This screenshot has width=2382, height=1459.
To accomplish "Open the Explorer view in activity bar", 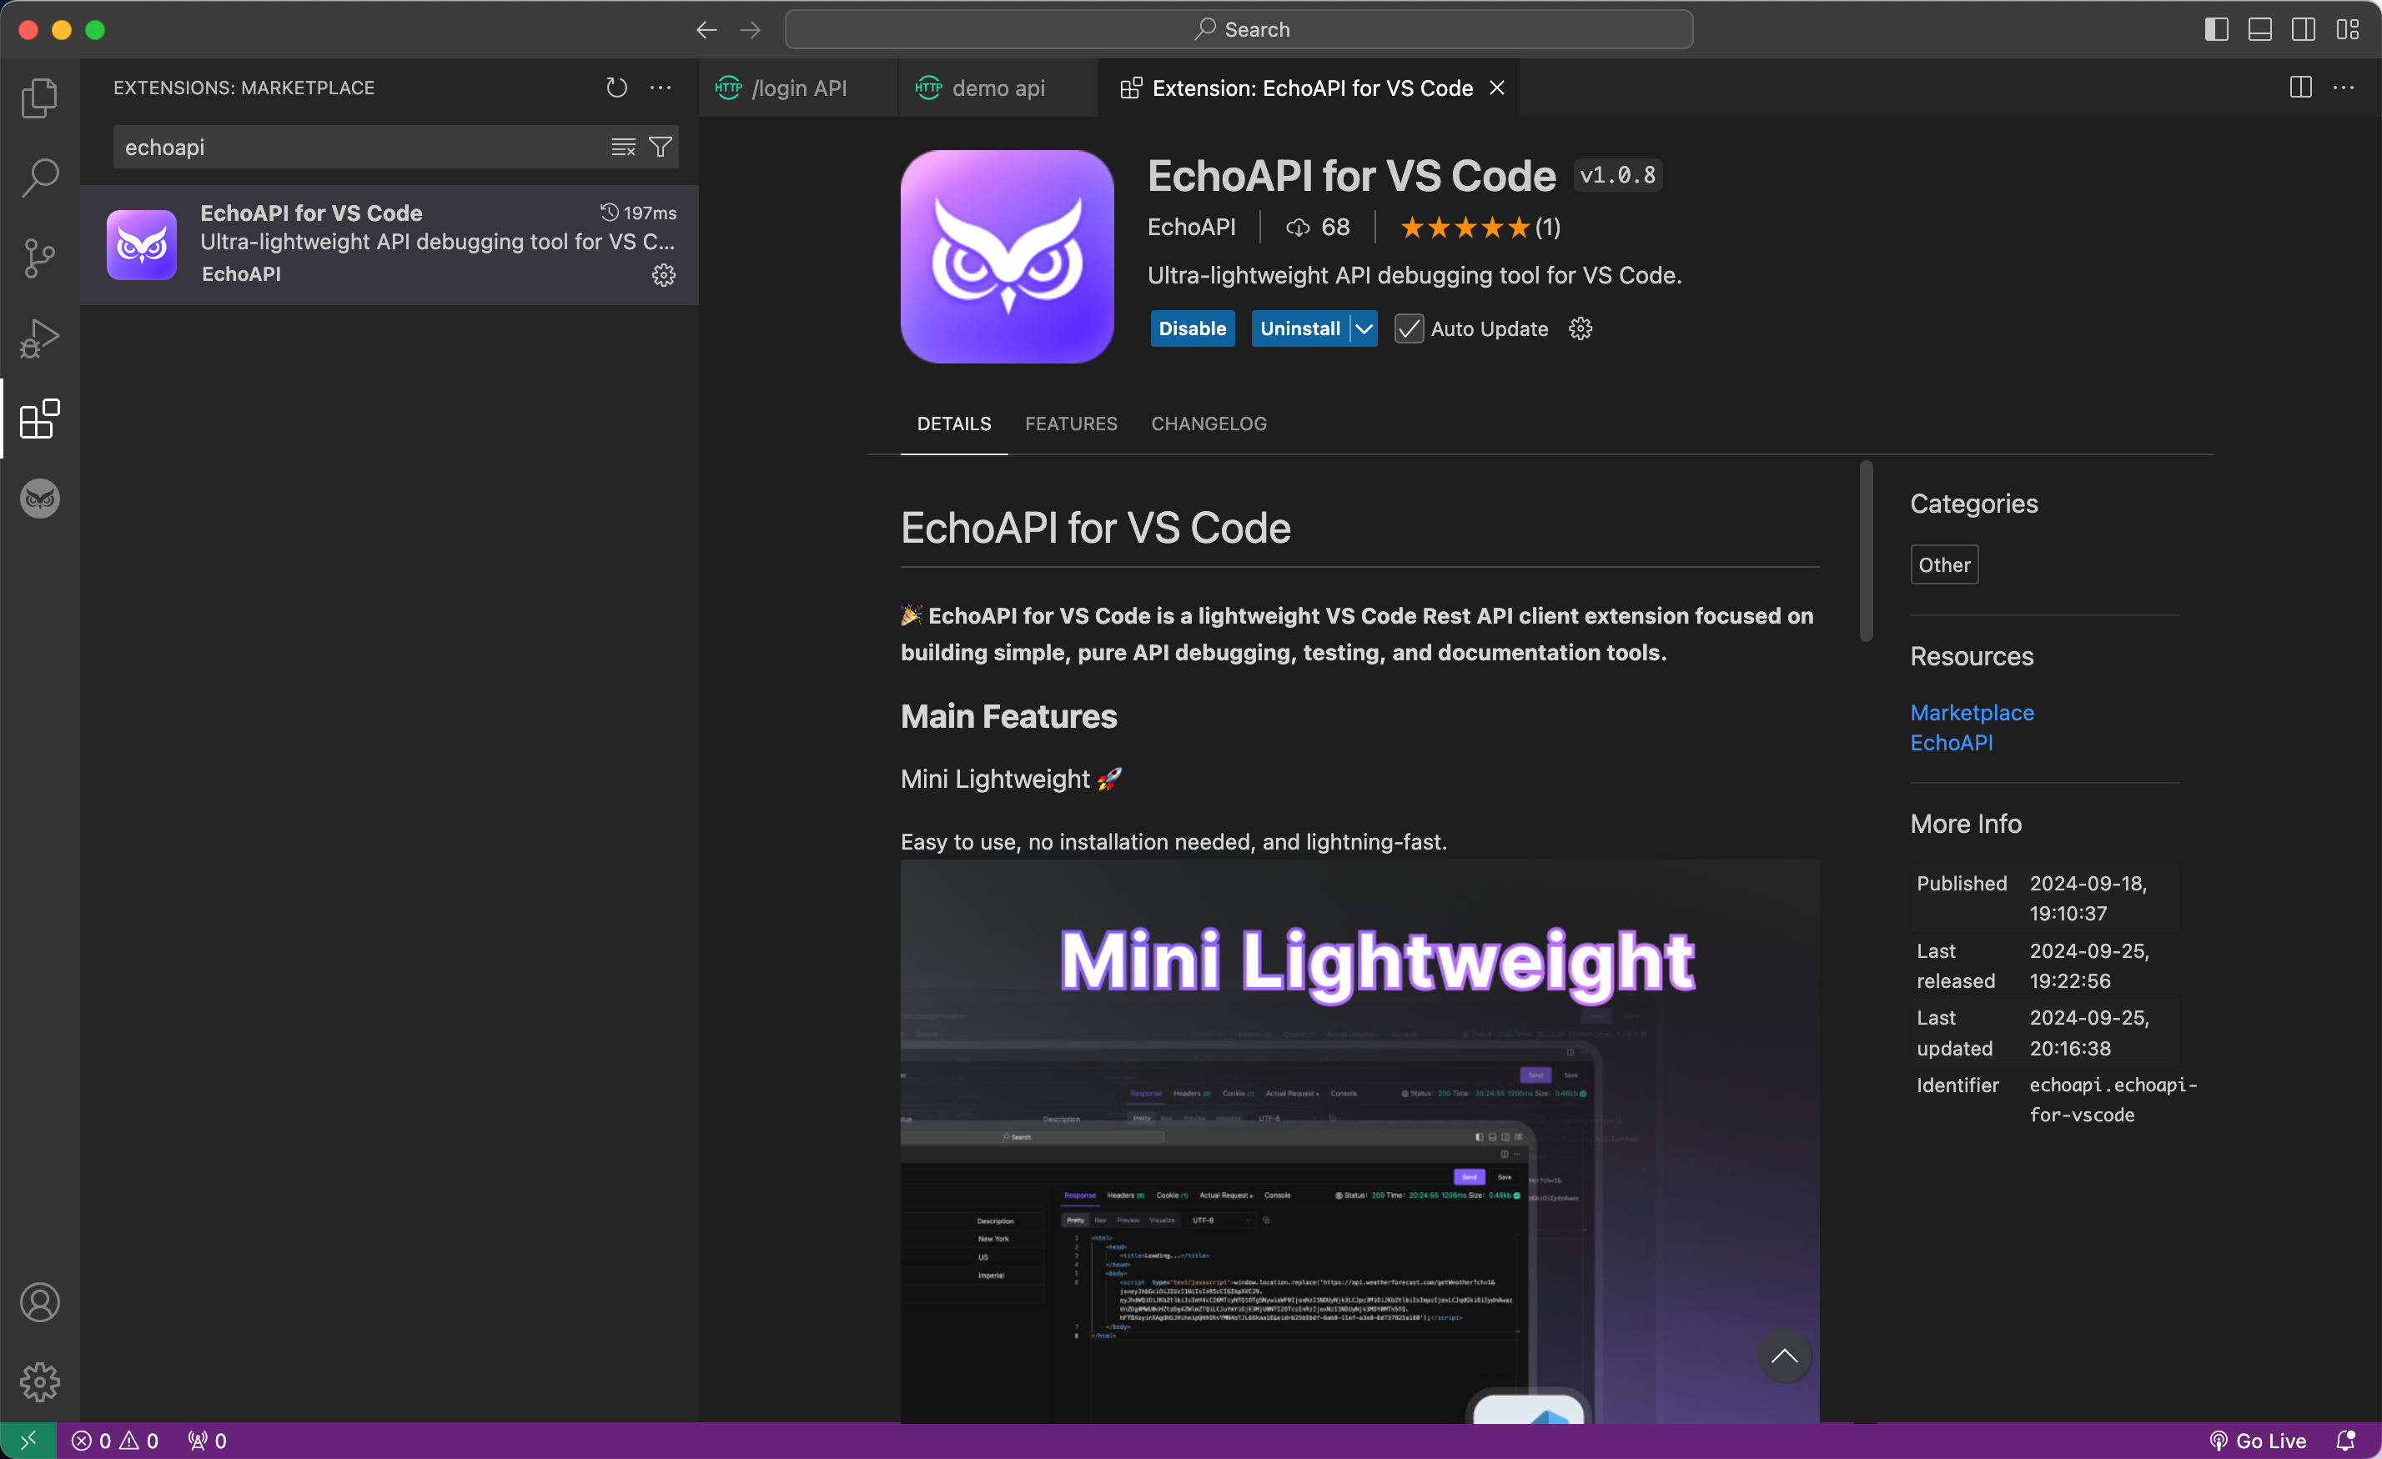I will pos(40,98).
